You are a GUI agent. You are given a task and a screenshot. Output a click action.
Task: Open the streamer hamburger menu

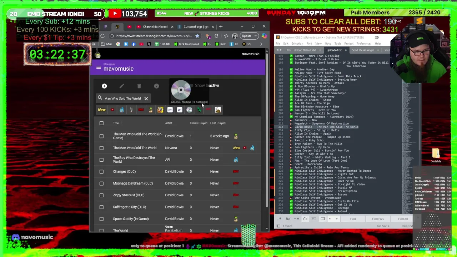click(99, 67)
